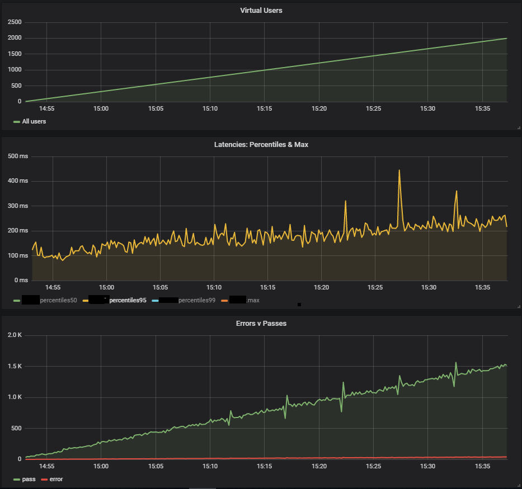Click the 15:05 time label in Errors v Passes

tap(156, 467)
